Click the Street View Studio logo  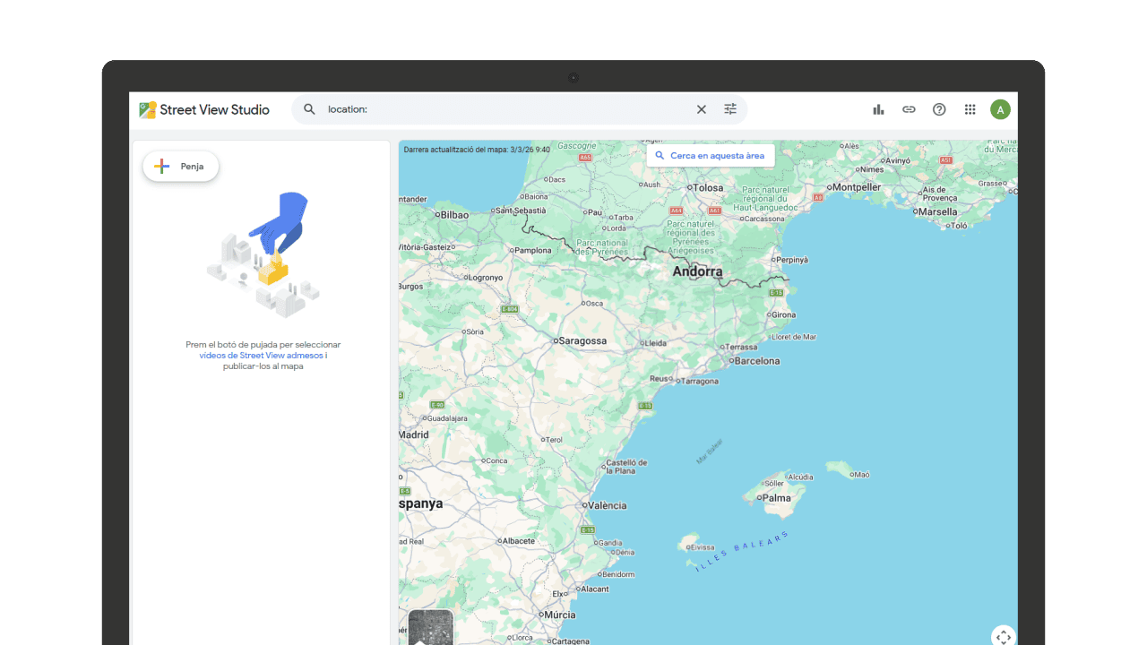point(203,109)
